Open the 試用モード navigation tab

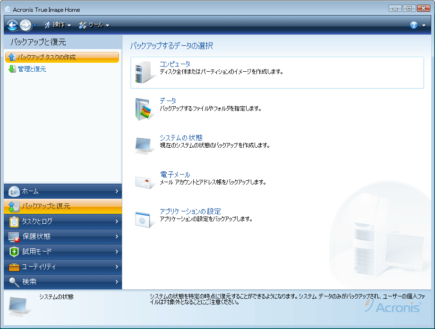63,252
